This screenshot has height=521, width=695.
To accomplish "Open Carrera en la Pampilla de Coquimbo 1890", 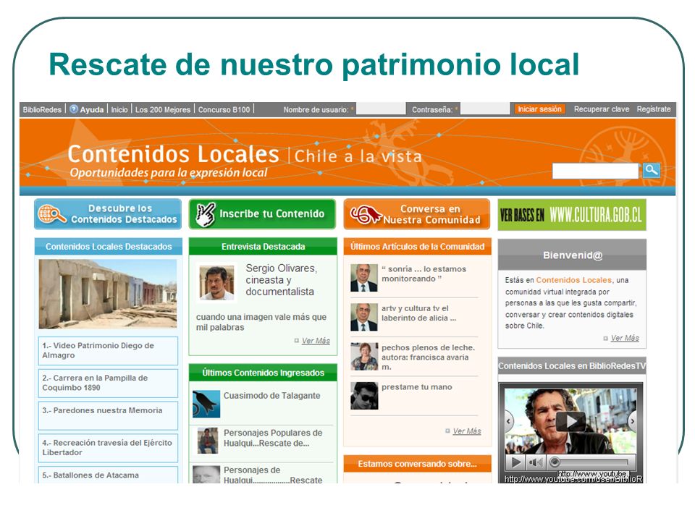I will tap(108, 383).
